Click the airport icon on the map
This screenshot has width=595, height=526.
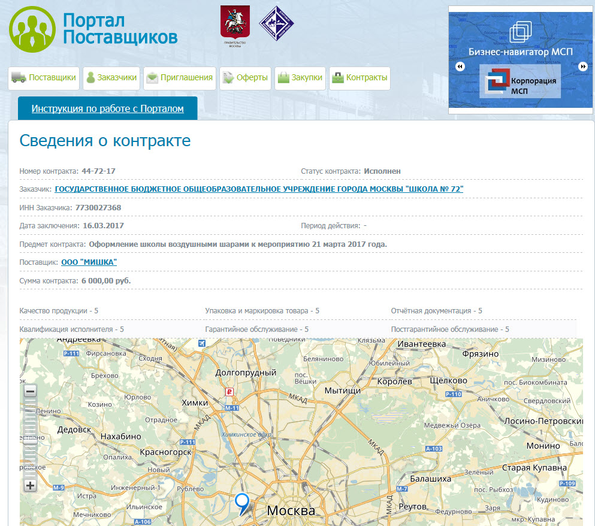[x=201, y=343]
